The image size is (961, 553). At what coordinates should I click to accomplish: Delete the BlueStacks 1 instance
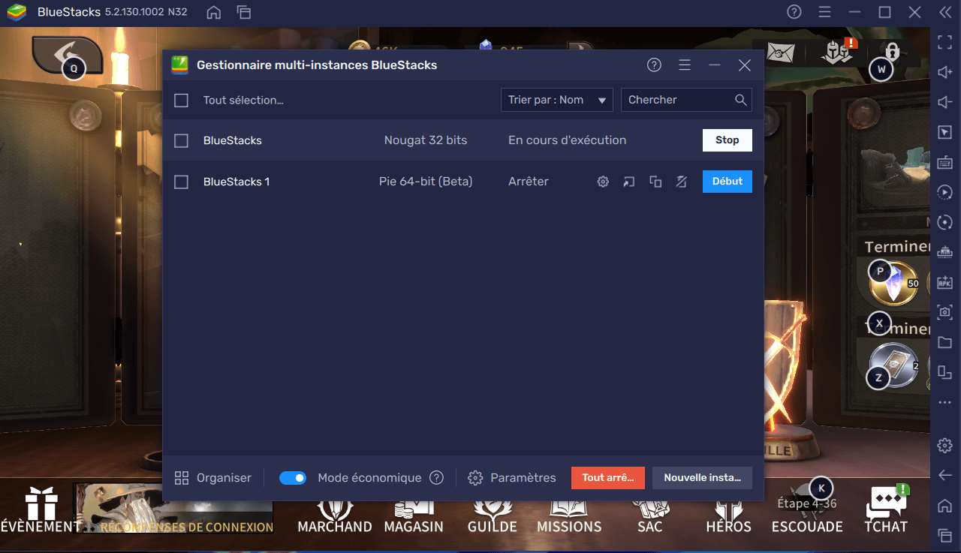tap(681, 182)
